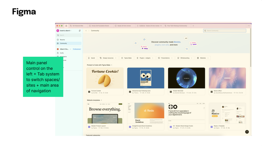Follow the Website templates section link
262x146 pixels.
click(x=94, y=100)
